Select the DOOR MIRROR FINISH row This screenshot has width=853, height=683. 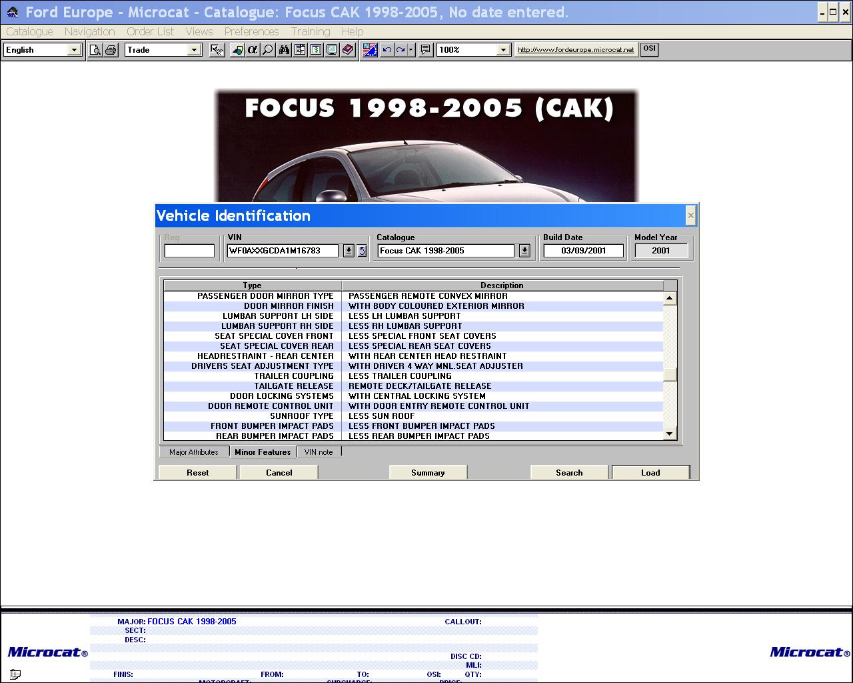tap(413, 306)
